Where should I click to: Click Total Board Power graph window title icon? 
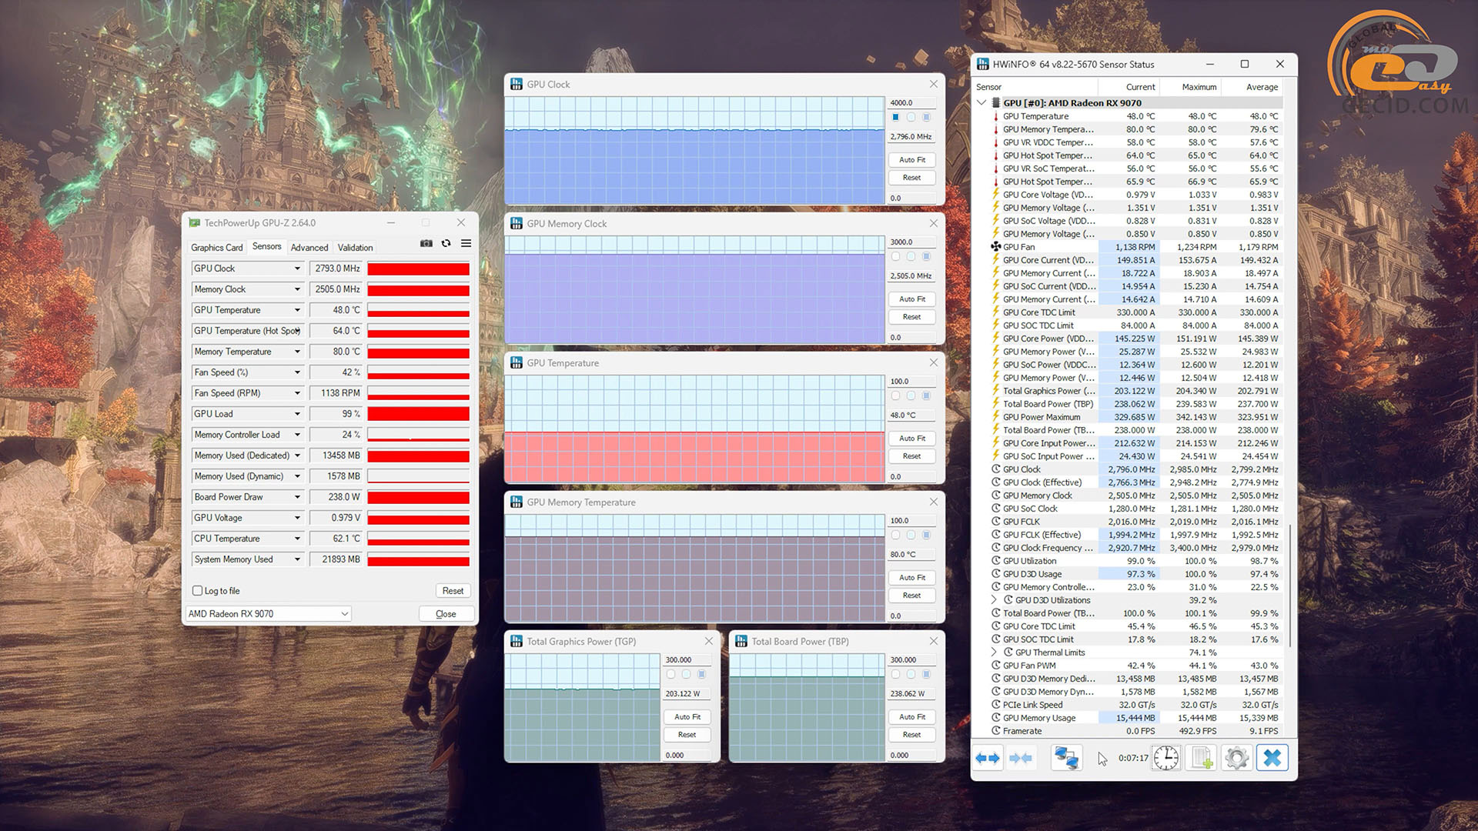point(741,641)
